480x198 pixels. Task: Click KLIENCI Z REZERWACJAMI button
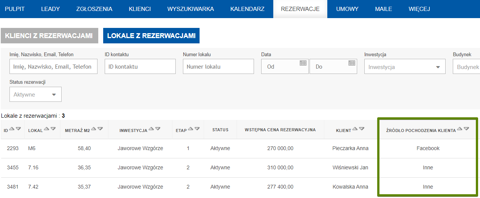(50, 36)
